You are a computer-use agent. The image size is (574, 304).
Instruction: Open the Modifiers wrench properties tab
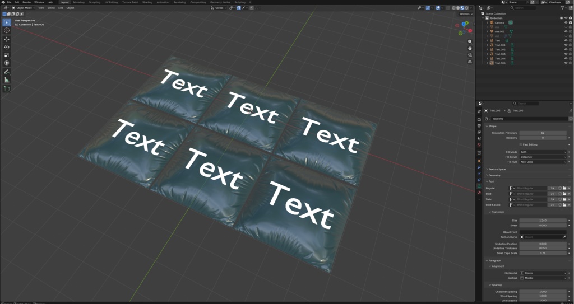(479, 167)
